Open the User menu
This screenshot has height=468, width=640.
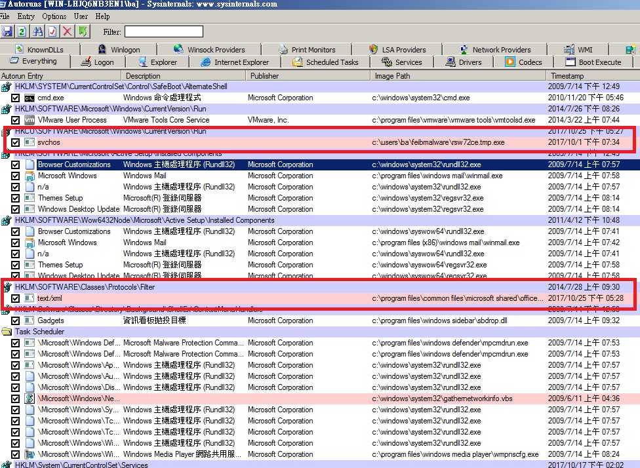click(x=81, y=16)
